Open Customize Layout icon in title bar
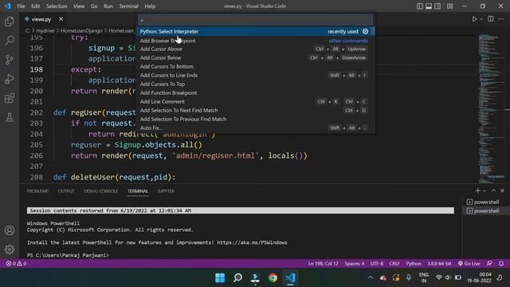Screen dimensions: 510x287 [449, 6]
